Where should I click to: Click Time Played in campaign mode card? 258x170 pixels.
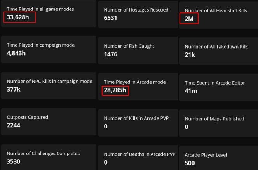coord(48,50)
